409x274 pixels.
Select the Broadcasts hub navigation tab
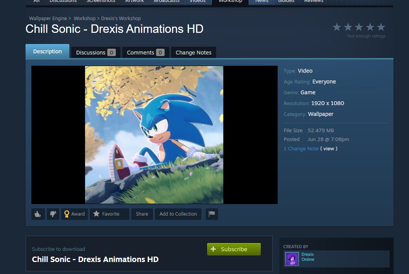tap(167, 2)
